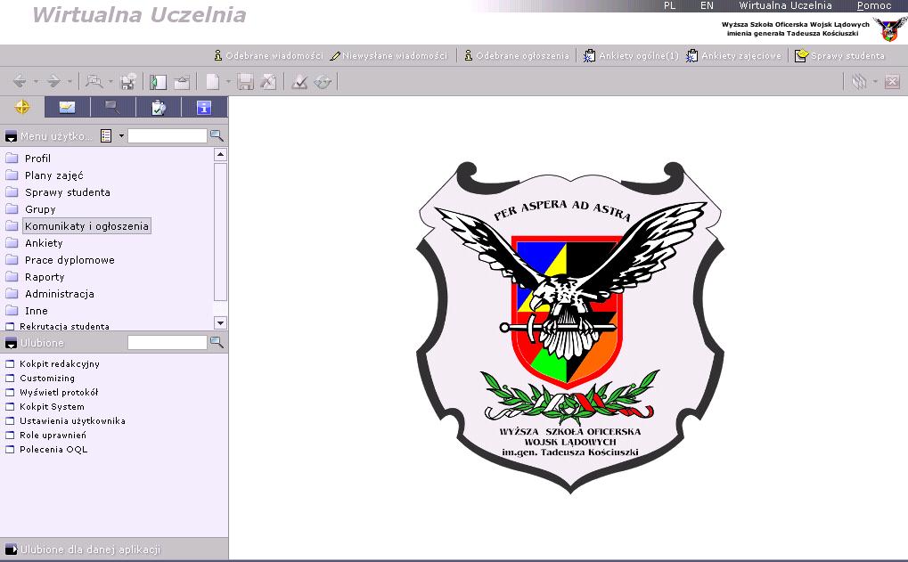Click menu tree scrollbar up arrow
The width and height of the screenshot is (908, 562).
point(220,155)
